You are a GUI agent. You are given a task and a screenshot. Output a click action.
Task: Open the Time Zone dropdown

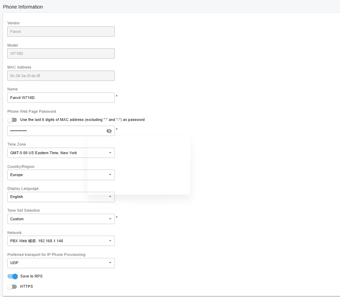(61, 153)
